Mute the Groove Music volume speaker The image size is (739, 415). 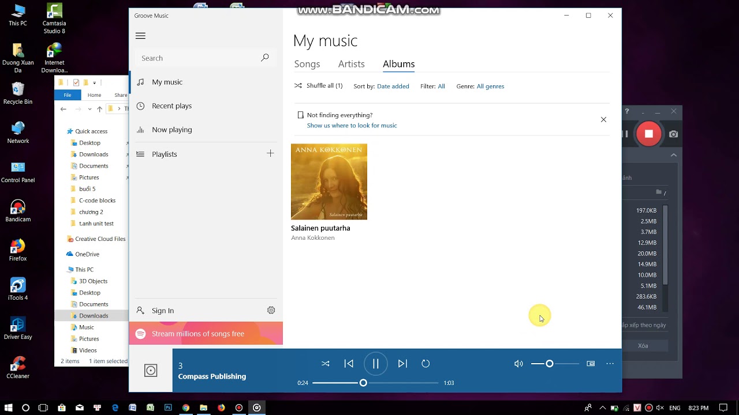(518, 364)
